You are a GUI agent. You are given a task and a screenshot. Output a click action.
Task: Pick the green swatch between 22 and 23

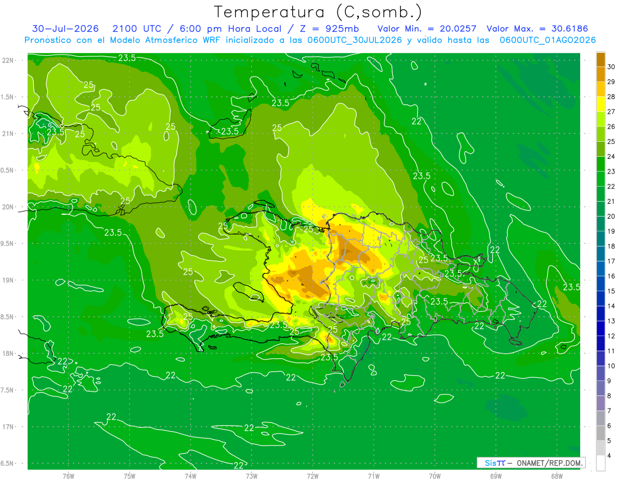[x=601, y=179]
